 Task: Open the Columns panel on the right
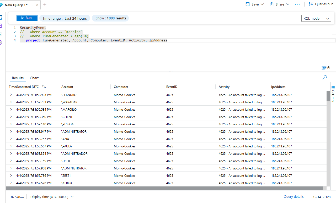[333, 90]
